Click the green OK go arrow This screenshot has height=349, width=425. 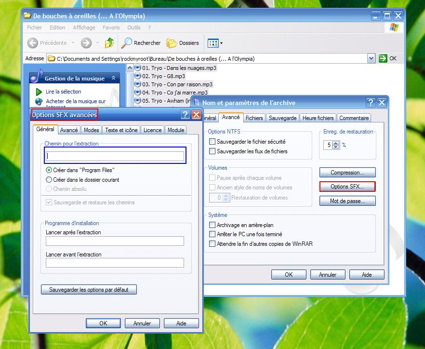point(383,58)
